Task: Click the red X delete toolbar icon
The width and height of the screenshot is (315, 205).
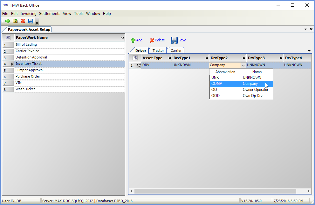Action: click(23, 21)
